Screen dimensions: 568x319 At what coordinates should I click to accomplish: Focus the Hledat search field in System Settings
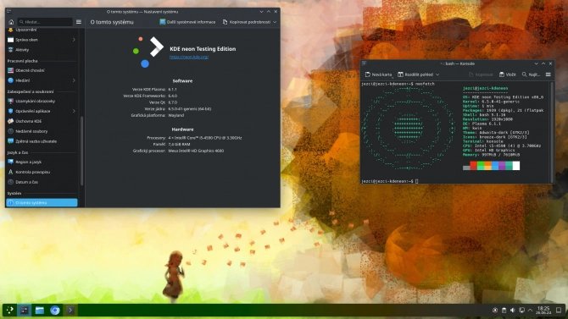45,22
